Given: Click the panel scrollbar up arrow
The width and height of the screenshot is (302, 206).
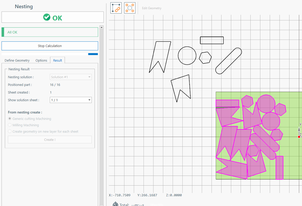Looking at the screenshot, I should pos(101,27).
